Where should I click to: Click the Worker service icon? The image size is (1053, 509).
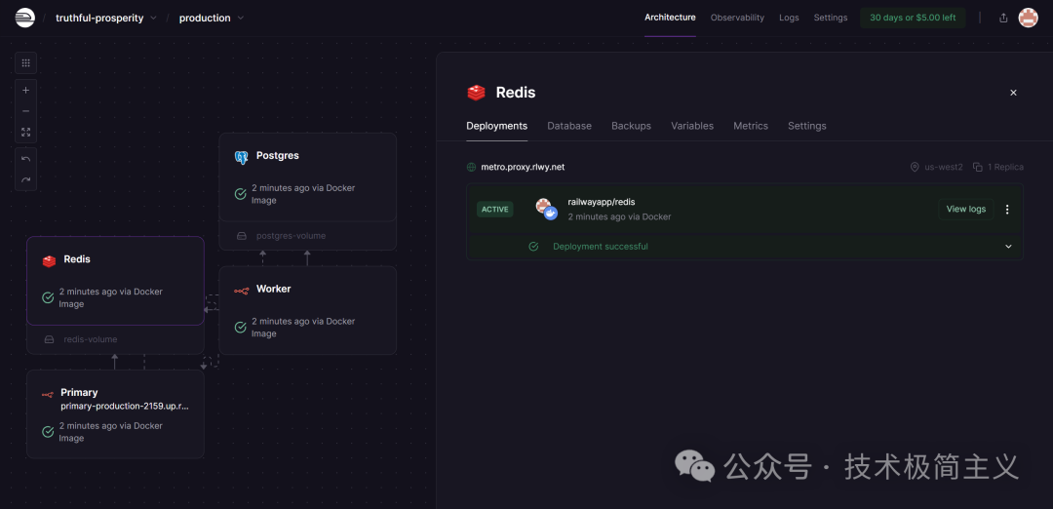[x=241, y=291]
